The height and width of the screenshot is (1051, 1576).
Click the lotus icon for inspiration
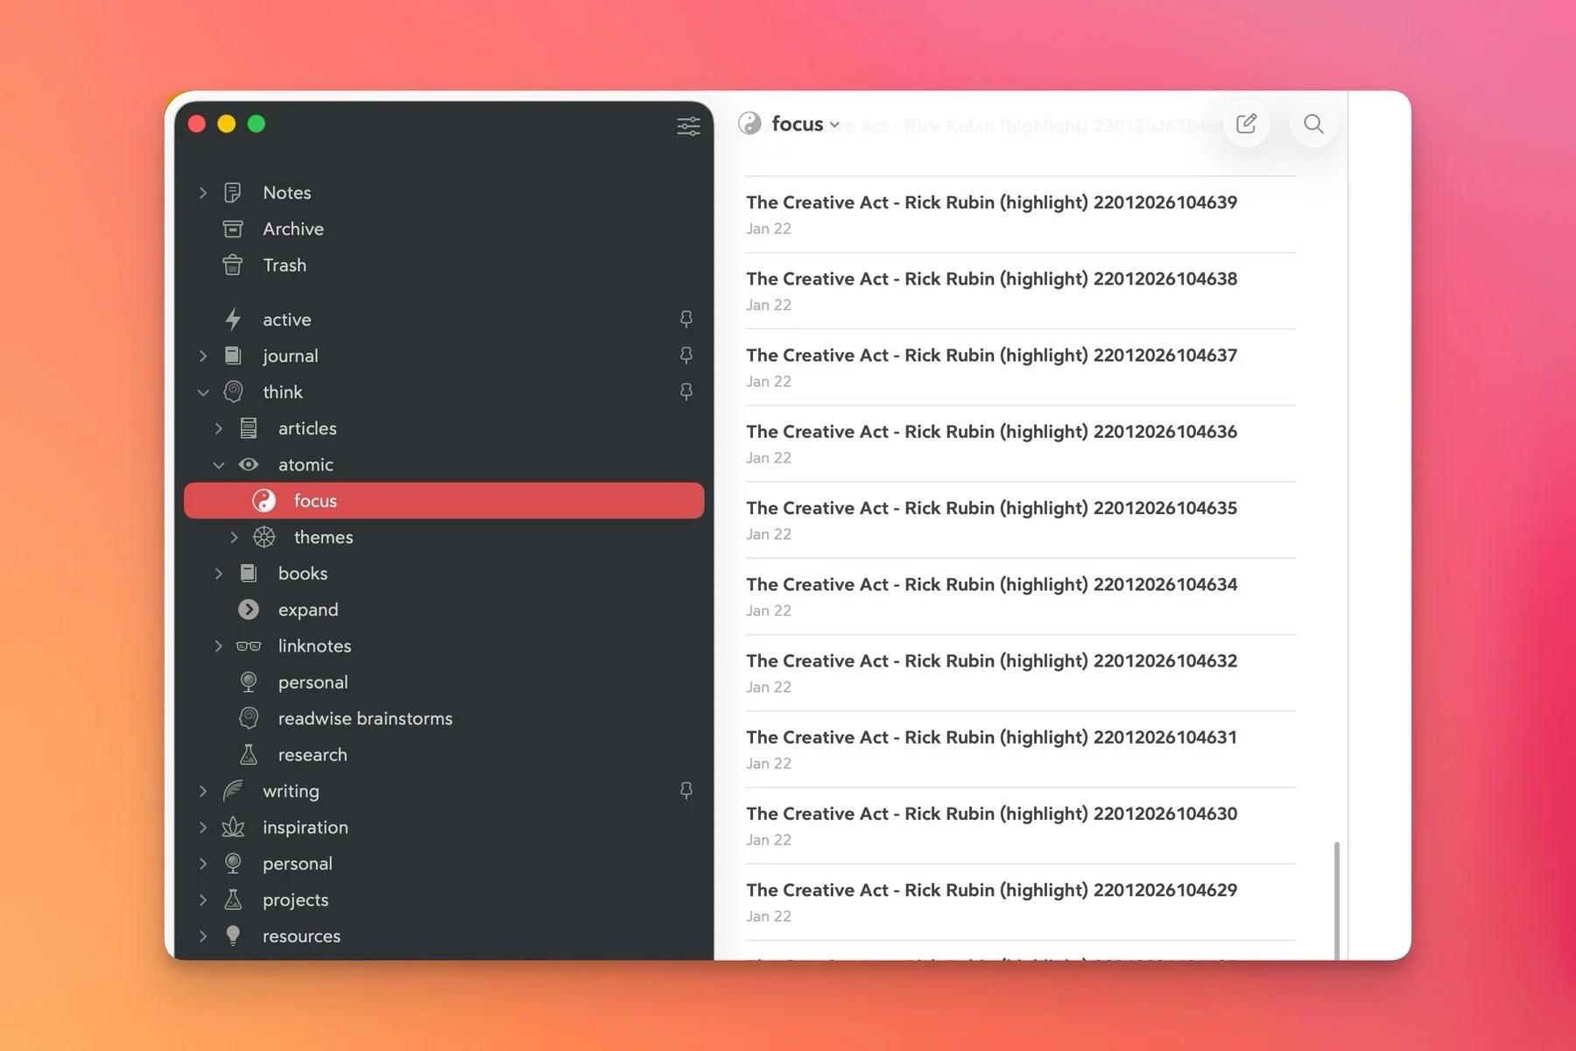click(233, 827)
